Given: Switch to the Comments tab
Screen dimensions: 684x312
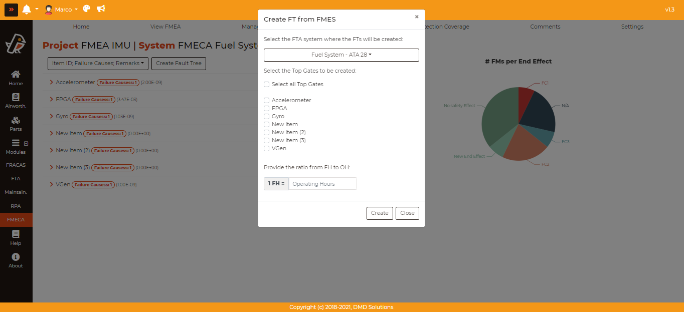Looking at the screenshot, I should click(x=545, y=27).
